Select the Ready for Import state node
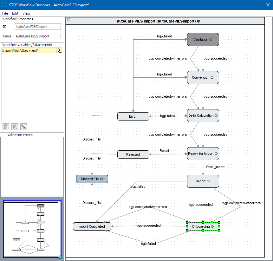Image resolution: width=273 pixels, height=261 pixels. pos(203,154)
